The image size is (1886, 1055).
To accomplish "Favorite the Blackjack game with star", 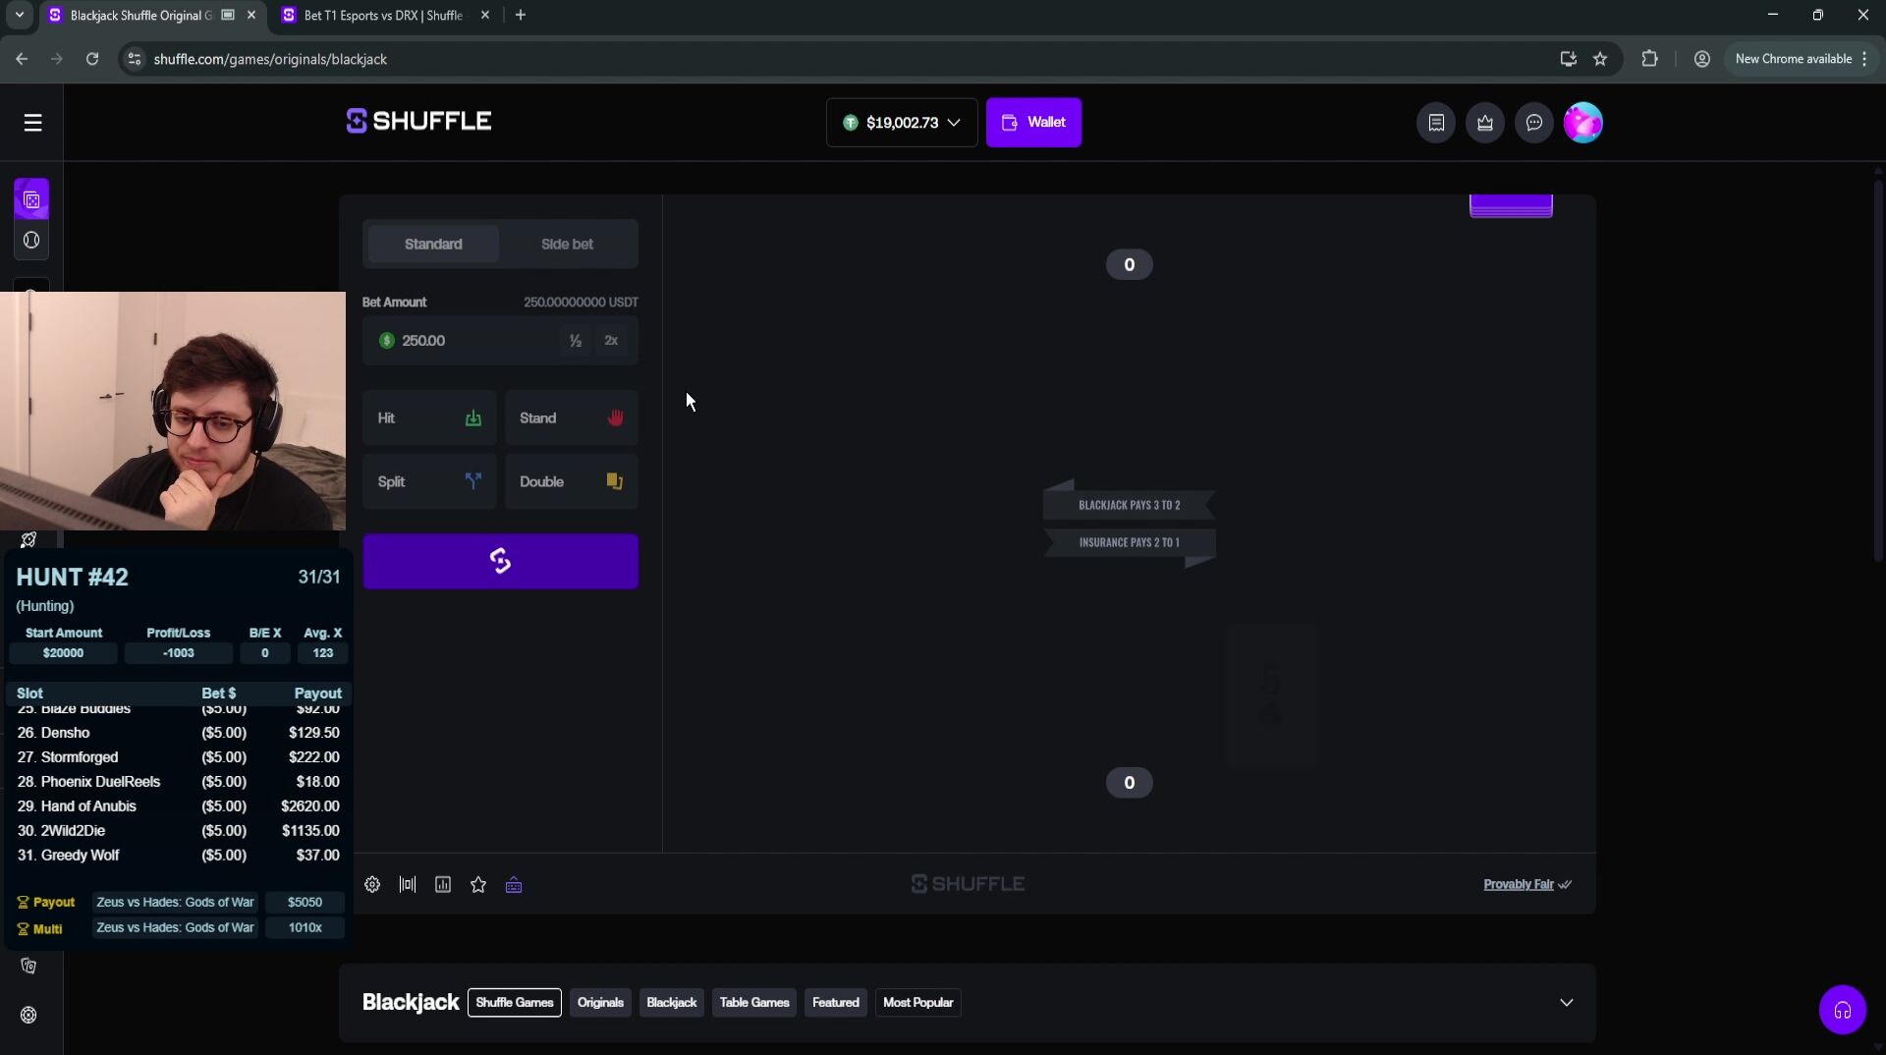I will 478,885.
